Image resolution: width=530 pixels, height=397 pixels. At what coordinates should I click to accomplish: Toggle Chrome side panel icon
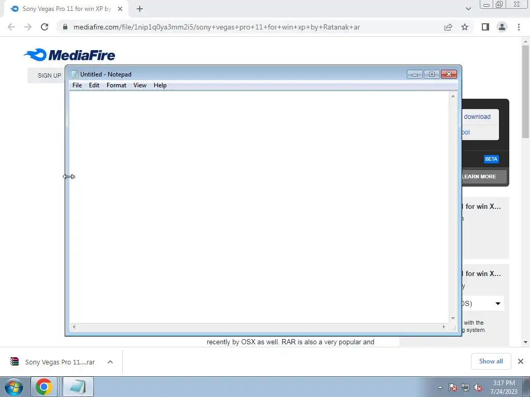[x=485, y=27]
